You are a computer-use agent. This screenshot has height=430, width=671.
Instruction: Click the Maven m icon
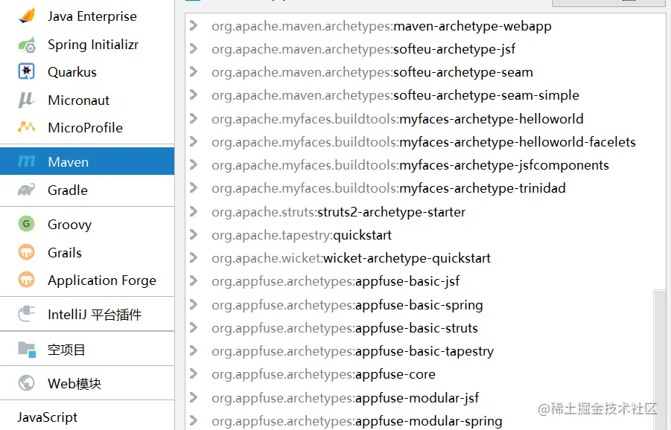pyautogui.click(x=27, y=161)
